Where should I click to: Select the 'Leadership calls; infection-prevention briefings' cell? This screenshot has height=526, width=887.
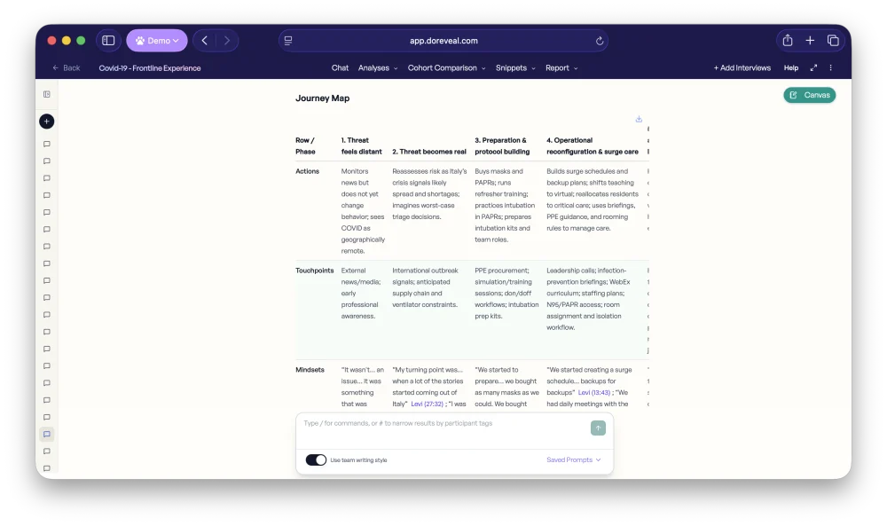(588, 299)
